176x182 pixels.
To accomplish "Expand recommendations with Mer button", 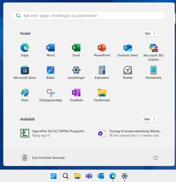I will pyautogui.click(x=150, y=119).
